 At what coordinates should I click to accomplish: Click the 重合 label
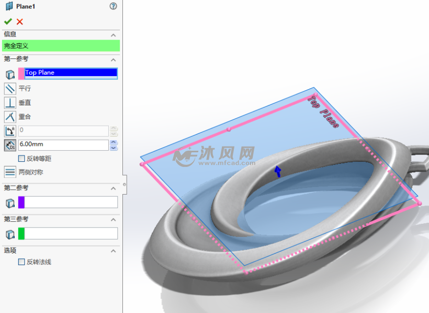25,117
